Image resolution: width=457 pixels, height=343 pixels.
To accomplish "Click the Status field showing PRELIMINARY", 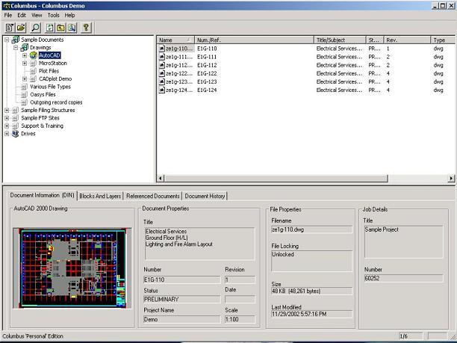I will click(x=182, y=299).
